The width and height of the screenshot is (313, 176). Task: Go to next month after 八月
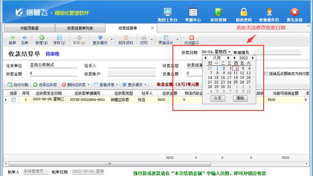pyautogui.click(x=228, y=58)
